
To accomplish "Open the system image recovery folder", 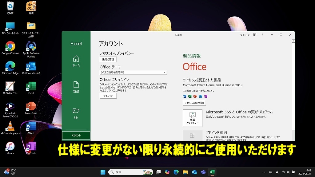I will (31, 30).
